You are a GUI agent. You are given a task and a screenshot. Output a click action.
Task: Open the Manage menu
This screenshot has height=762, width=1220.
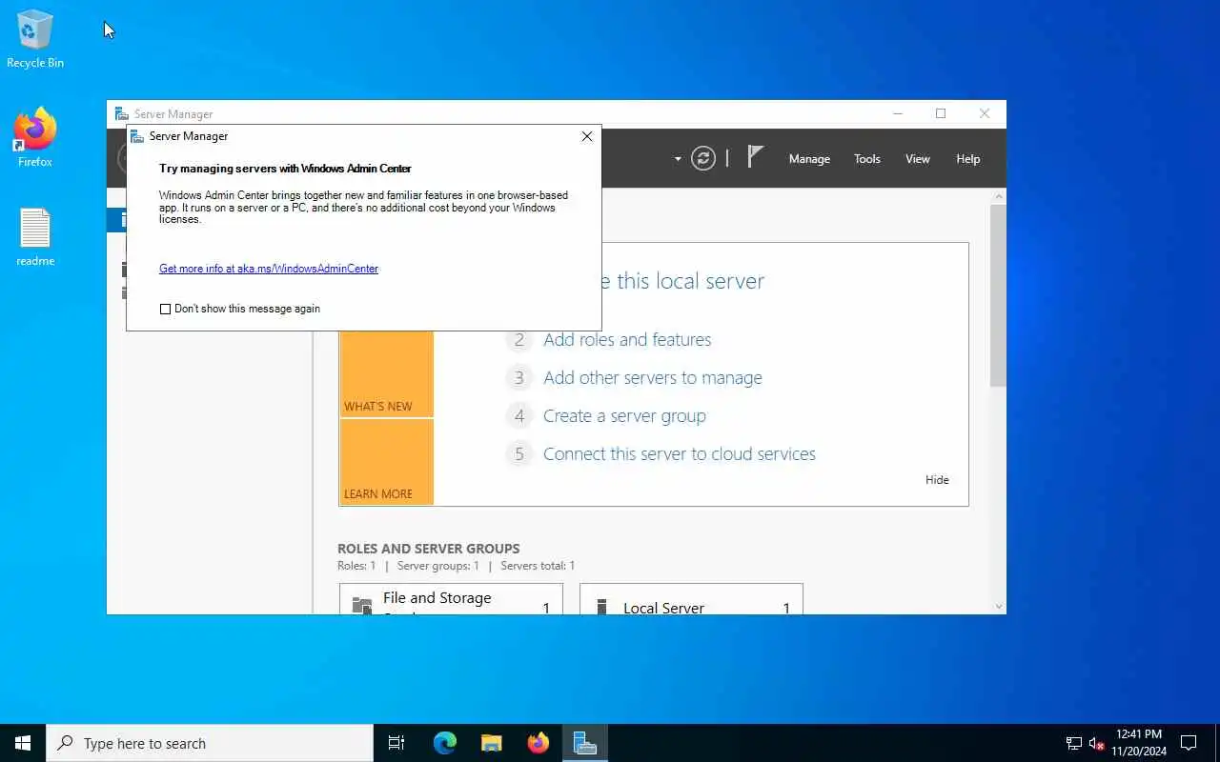pos(809,159)
